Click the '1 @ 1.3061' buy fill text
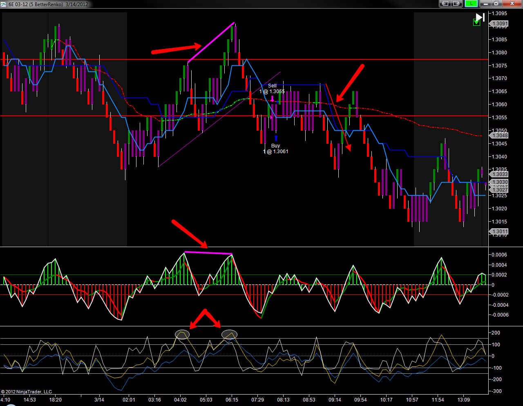 [276, 152]
